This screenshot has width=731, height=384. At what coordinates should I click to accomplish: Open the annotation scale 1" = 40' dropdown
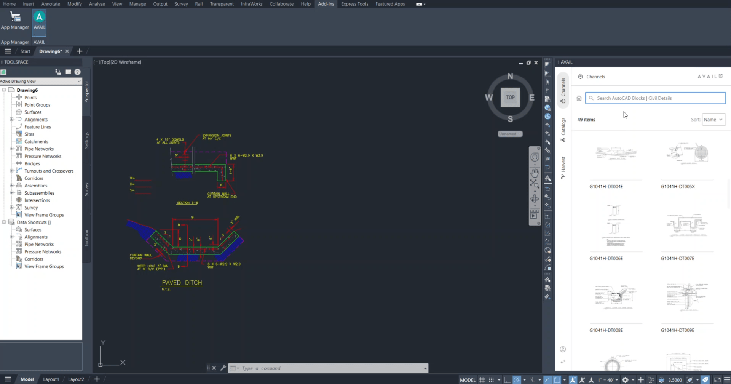[x=608, y=380]
